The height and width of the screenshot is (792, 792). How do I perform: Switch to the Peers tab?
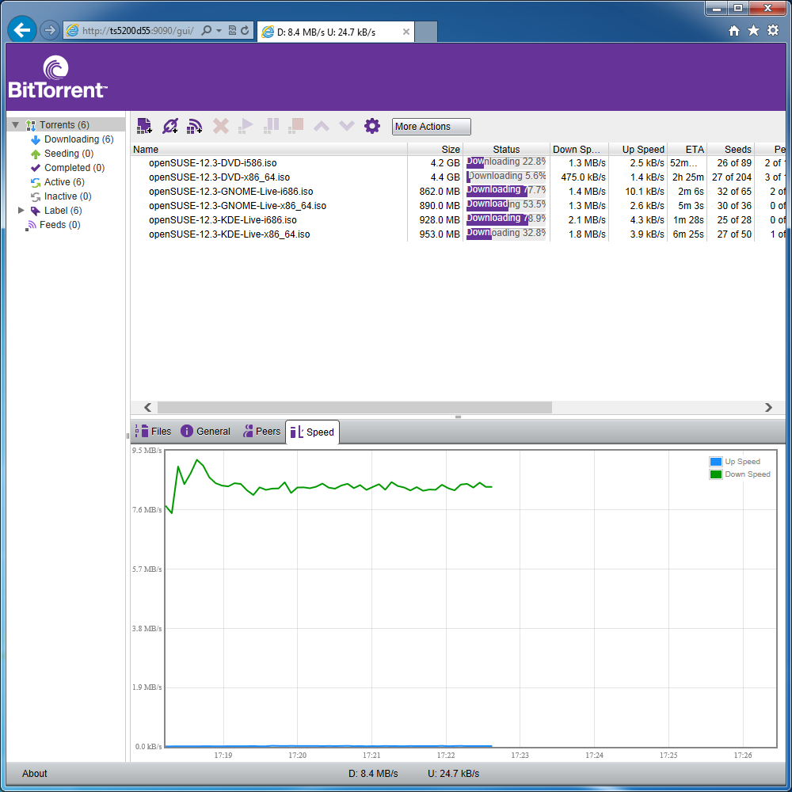pyautogui.click(x=261, y=432)
